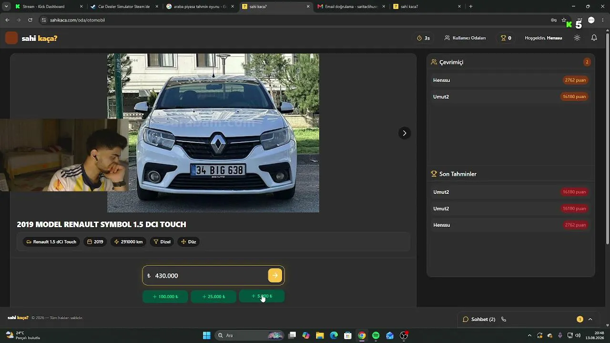Click the taskbar search box

[249, 335]
